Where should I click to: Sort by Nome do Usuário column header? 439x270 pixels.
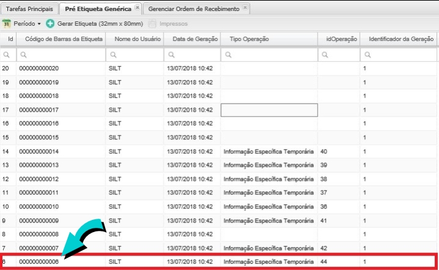(x=135, y=39)
